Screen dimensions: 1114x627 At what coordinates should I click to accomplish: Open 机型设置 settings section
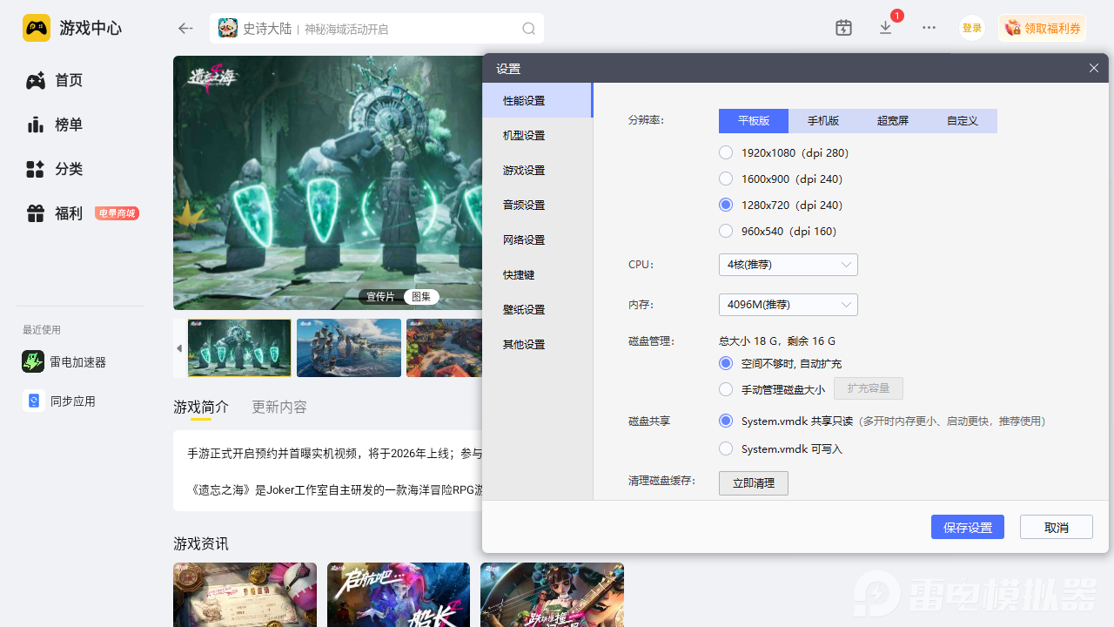click(x=524, y=136)
